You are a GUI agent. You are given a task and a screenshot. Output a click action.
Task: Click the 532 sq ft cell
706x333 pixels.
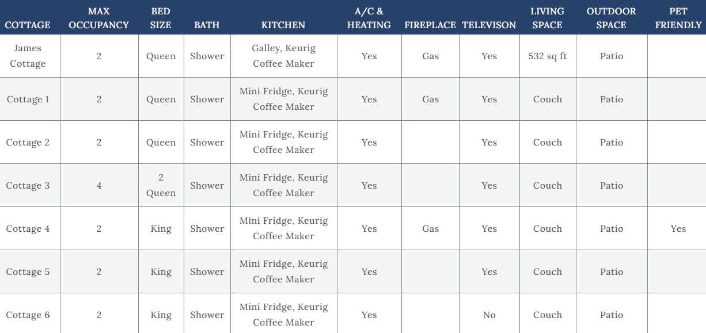[547, 56]
